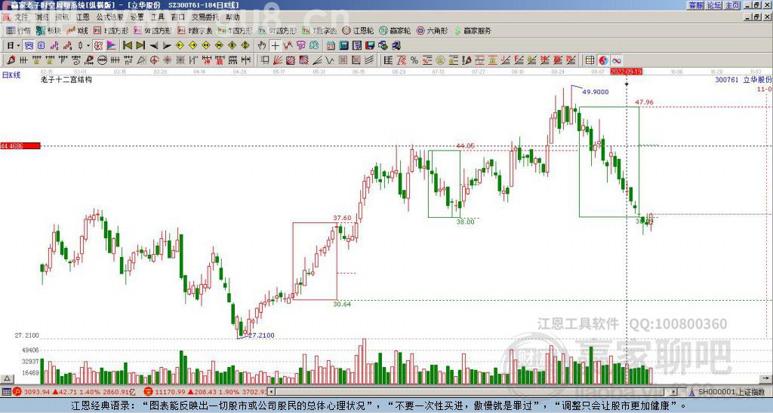Open the T四方形 tool

click(x=236, y=30)
